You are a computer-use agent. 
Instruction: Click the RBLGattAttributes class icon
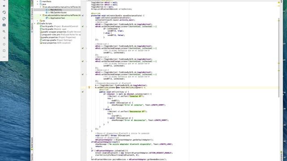click(x=47, y=13)
